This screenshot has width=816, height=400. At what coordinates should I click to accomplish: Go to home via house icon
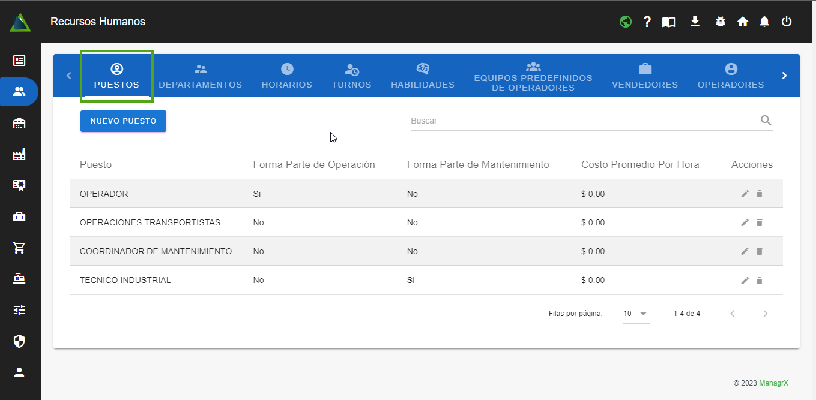(743, 22)
